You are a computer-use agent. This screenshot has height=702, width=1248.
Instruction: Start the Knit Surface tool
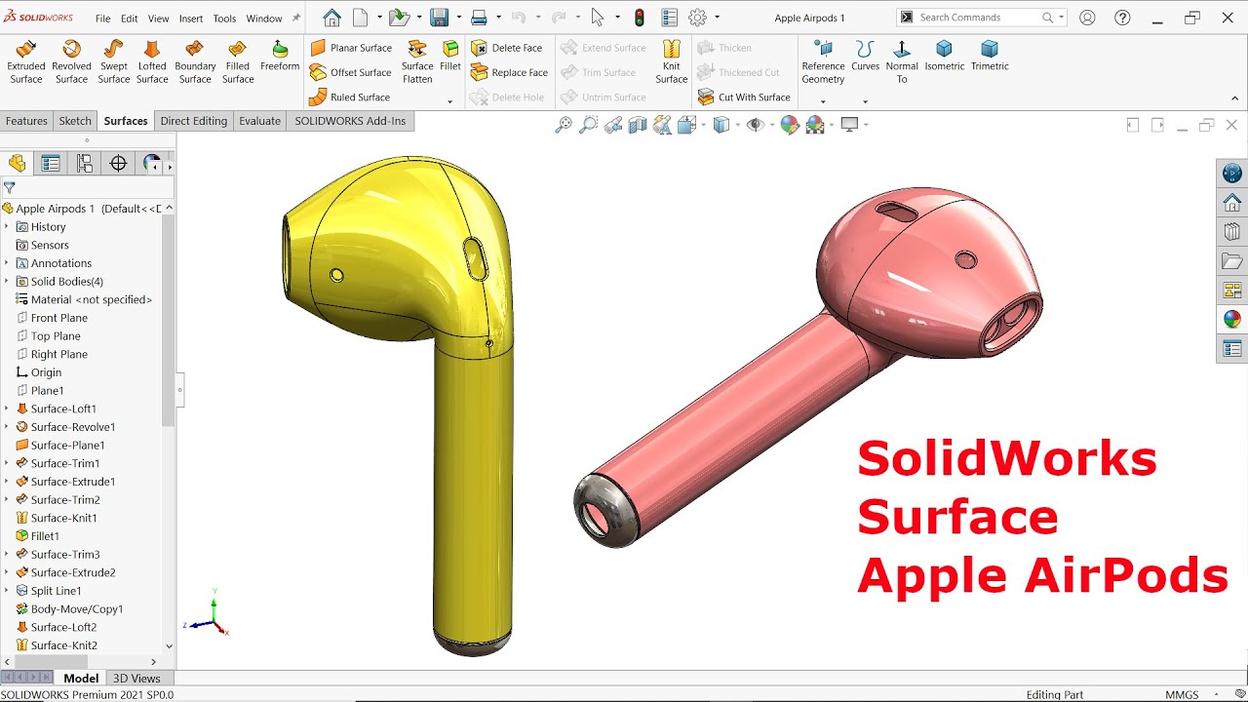[x=672, y=61]
